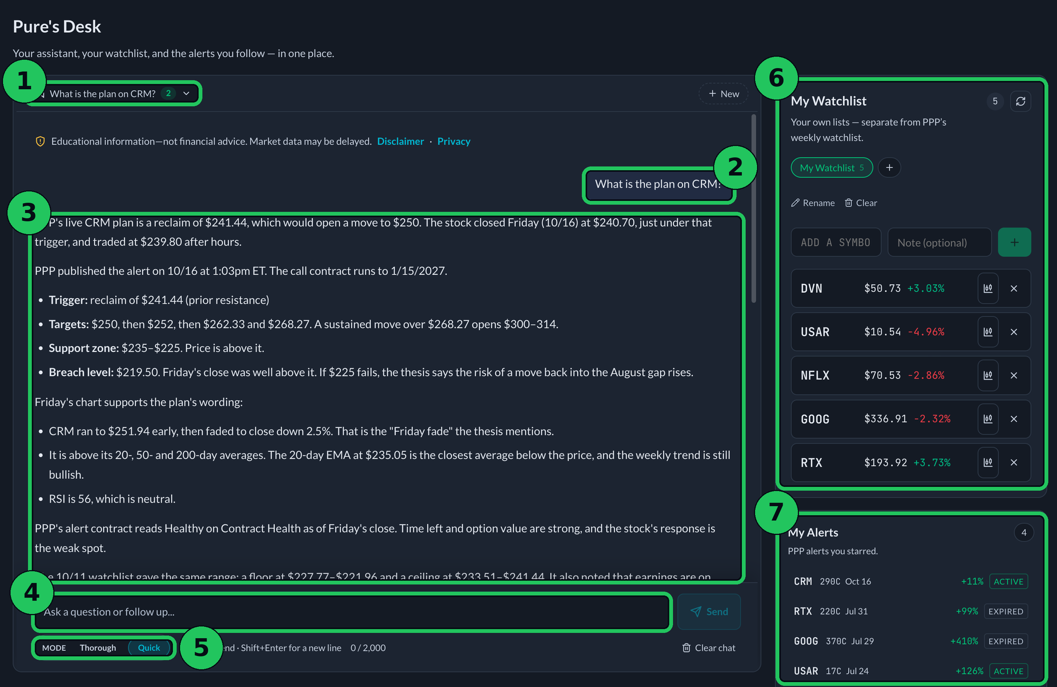Open the chart icon for USAR
Viewport: 1057px width, 687px height.
(988, 332)
